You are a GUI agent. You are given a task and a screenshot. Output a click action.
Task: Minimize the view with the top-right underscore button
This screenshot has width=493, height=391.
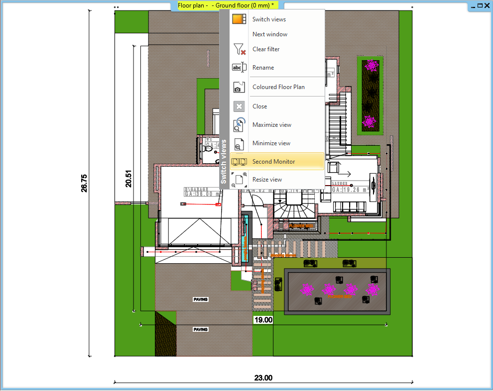pyautogui.click(x=472, y=5)
